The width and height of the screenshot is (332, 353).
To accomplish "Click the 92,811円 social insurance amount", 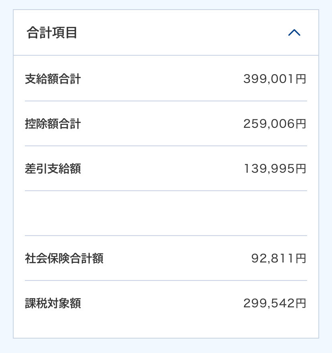I will tap(279, 258).
